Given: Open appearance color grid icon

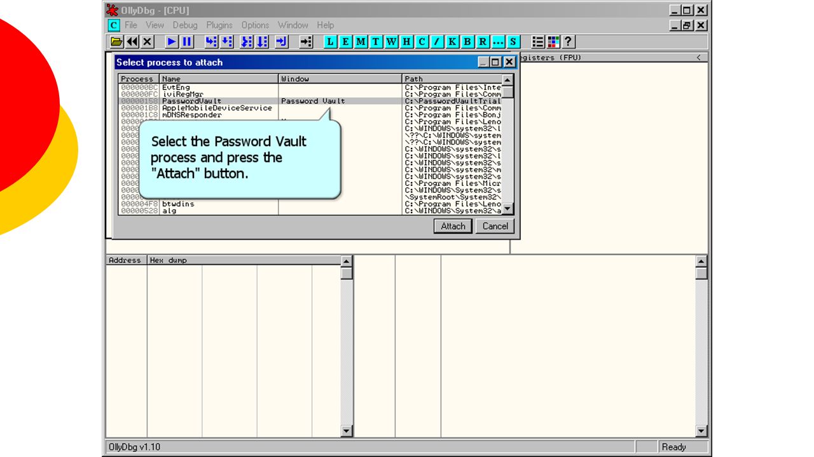Looking at the screenshot, I should pyautogui.click(x=553, y=41).
